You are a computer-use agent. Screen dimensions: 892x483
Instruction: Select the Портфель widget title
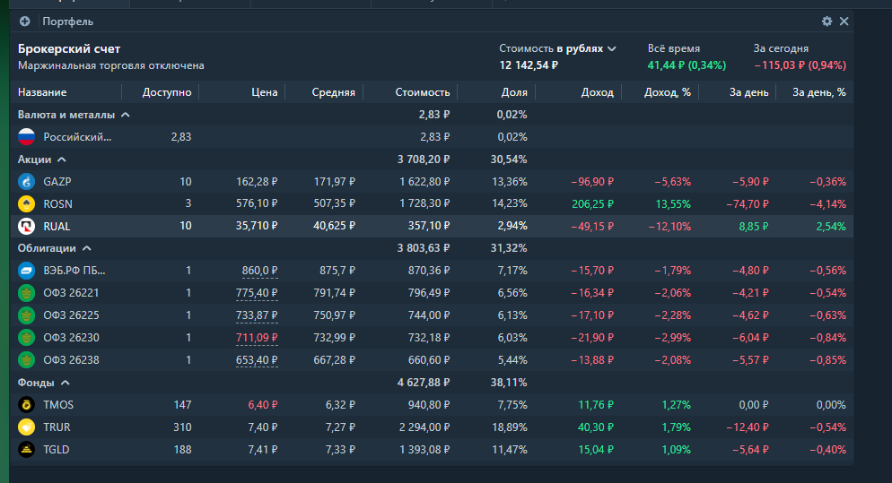[67, 22]
